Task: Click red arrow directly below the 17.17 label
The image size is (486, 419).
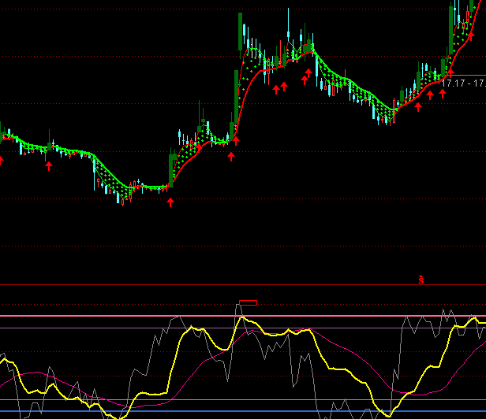Action: (x=443, y=93)
